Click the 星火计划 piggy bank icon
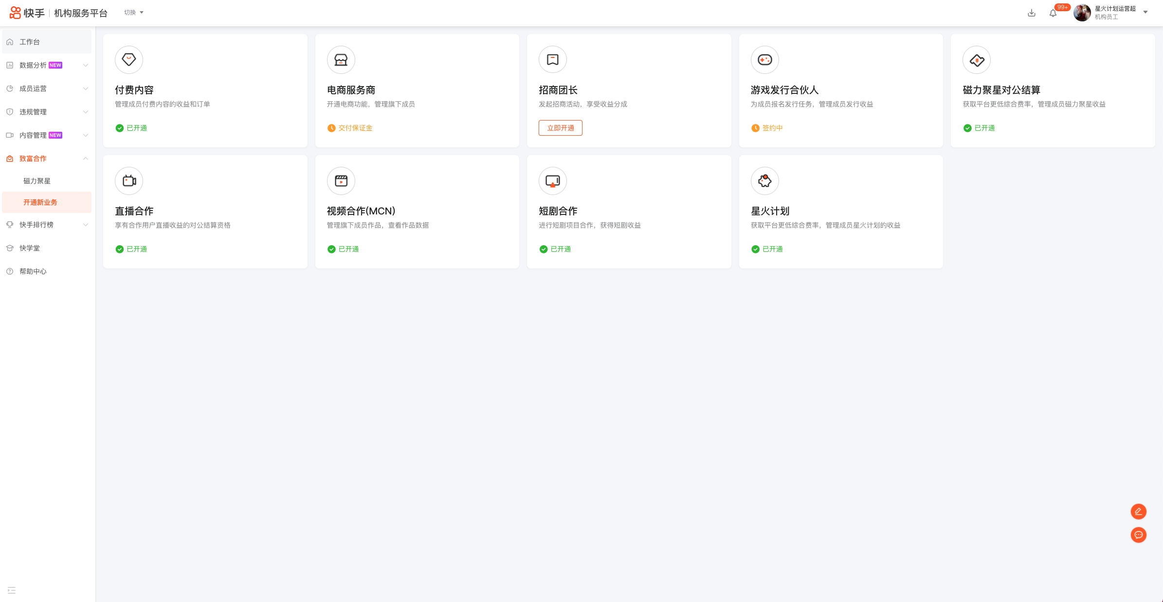The width and height of the screenshot is (1163, 602). 765,181
